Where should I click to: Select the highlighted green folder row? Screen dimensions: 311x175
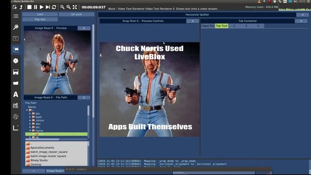(x=56, y=134)
